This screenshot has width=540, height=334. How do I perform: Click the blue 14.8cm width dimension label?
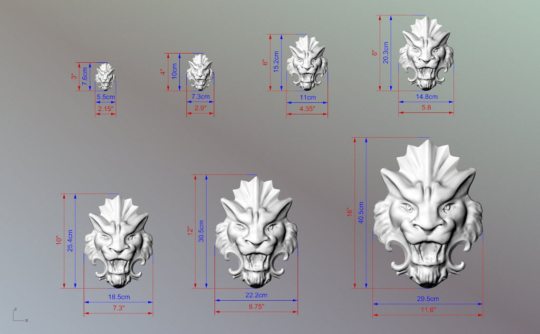coord(427,97)
